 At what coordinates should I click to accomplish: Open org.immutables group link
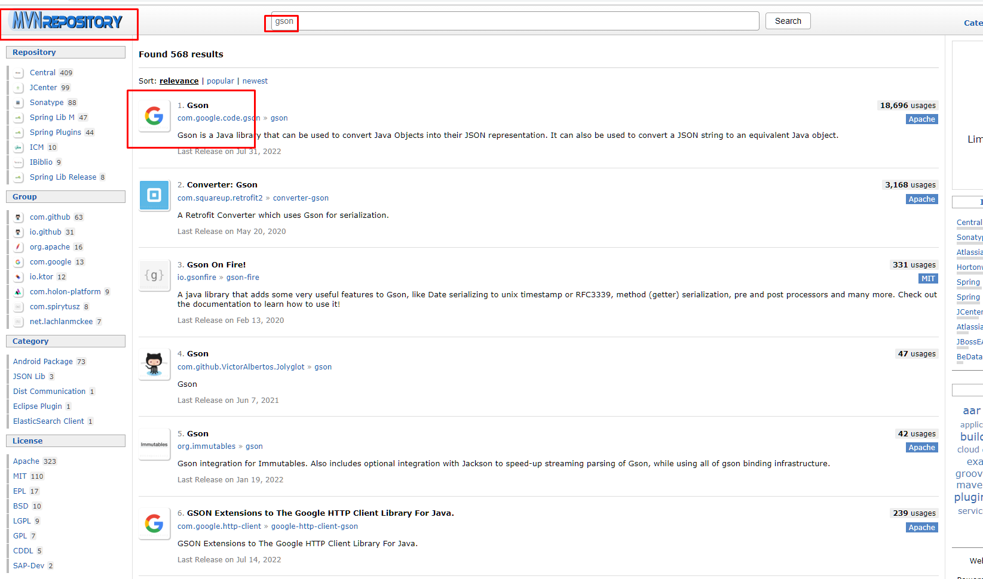(206, 446)
